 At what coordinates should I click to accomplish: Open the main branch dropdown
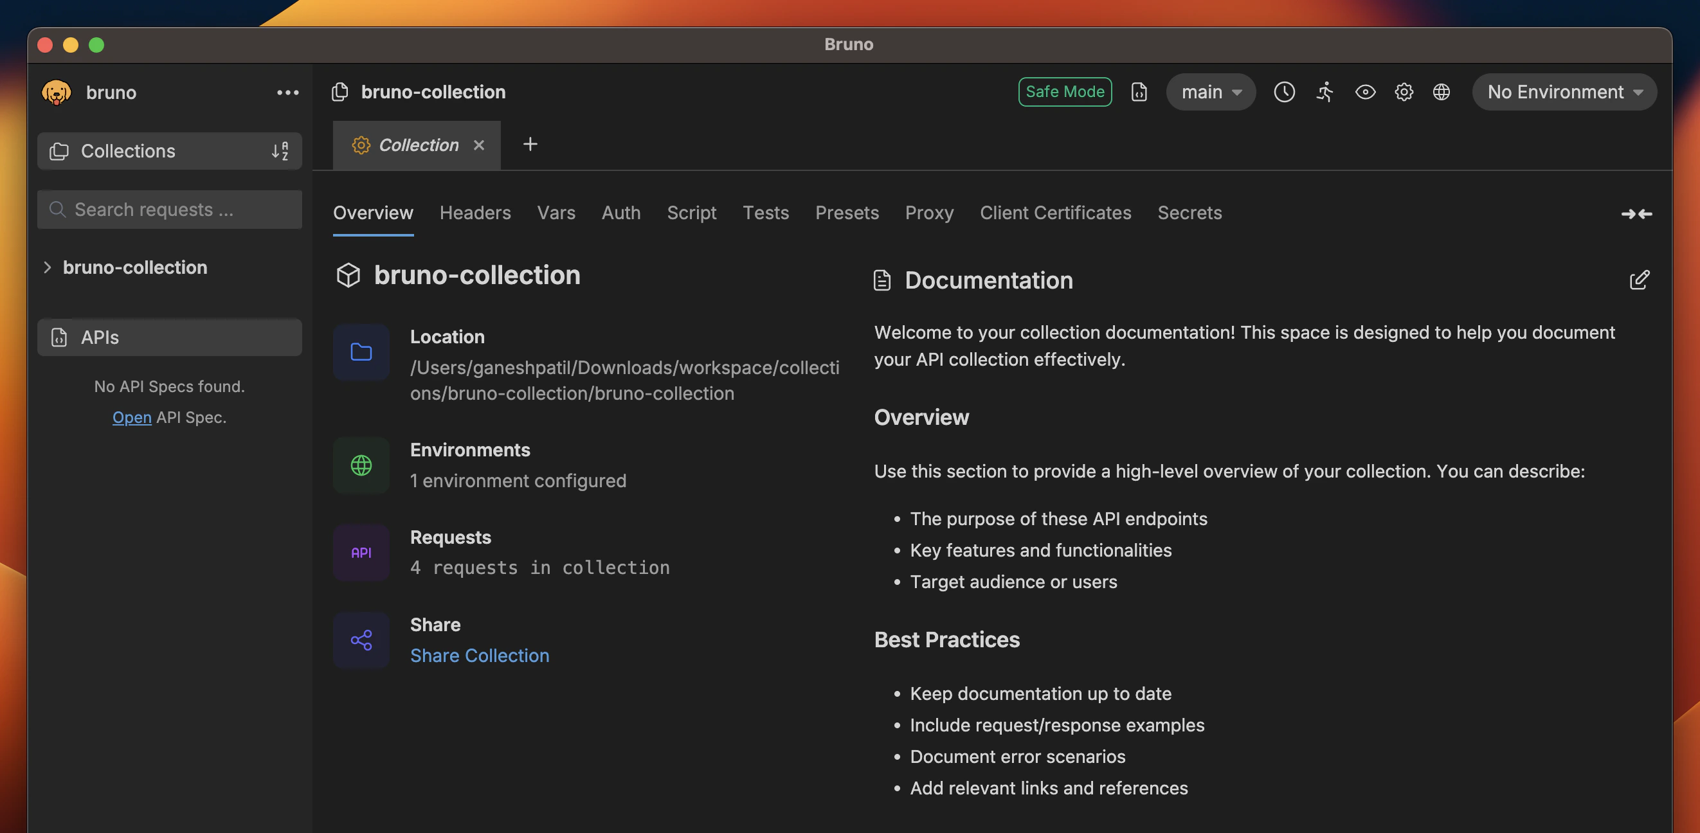pyautogui.click(x=1210, y=92)
